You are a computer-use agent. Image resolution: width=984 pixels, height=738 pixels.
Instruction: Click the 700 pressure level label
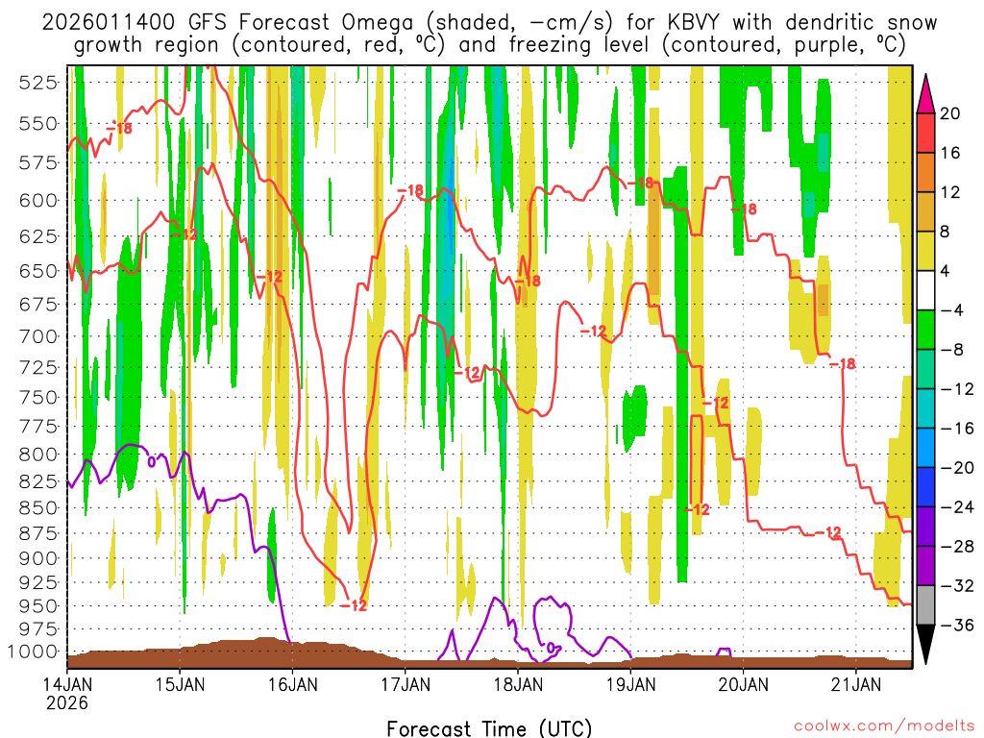pyautogui.click(x=38, y=336)
